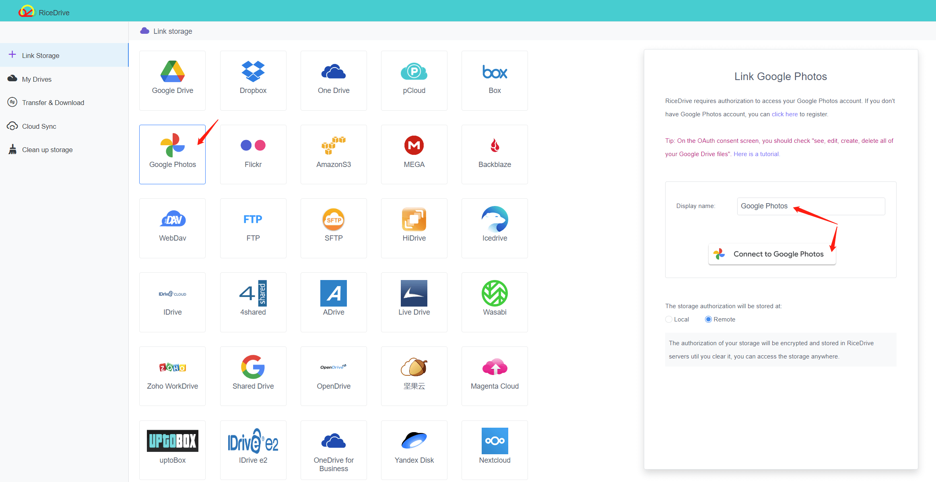Open Cloud Sync section
Screen dimensions: 936x482
click(x=39, y=126)
